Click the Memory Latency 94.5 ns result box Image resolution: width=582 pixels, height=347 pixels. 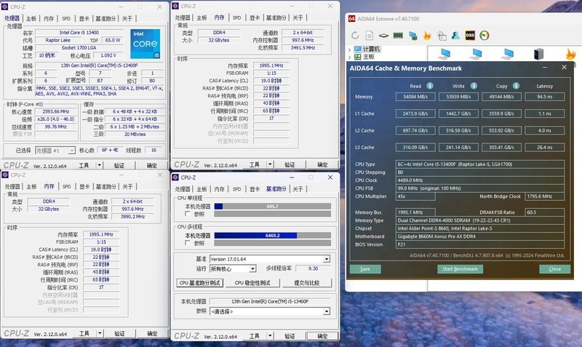(x=545, y=97)
